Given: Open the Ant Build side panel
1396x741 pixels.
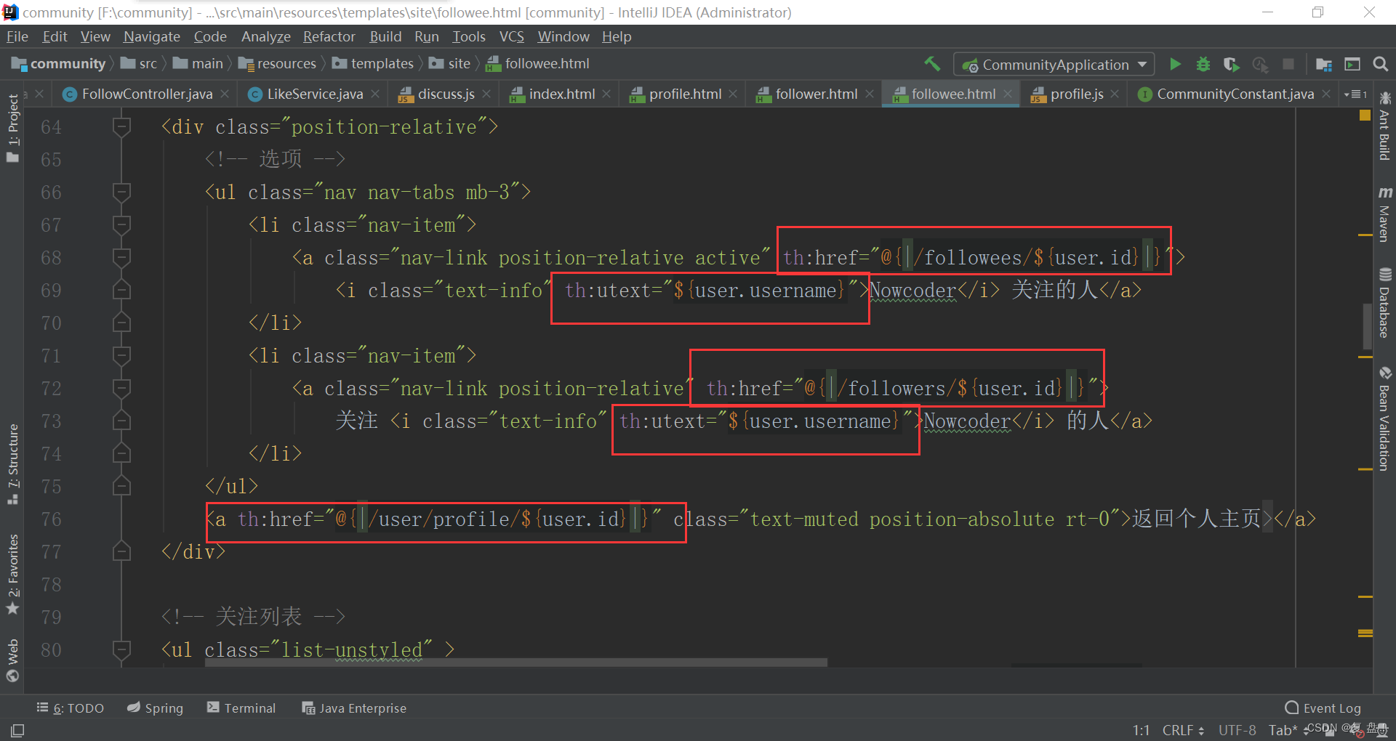Looking at the screenshot, I should click(1384, 126).
